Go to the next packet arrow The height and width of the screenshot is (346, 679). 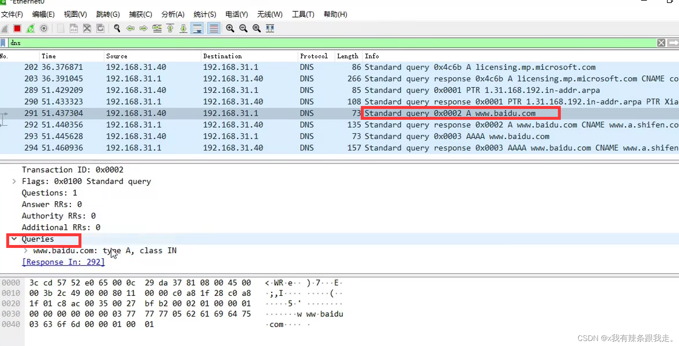click(x=144, y=28)
